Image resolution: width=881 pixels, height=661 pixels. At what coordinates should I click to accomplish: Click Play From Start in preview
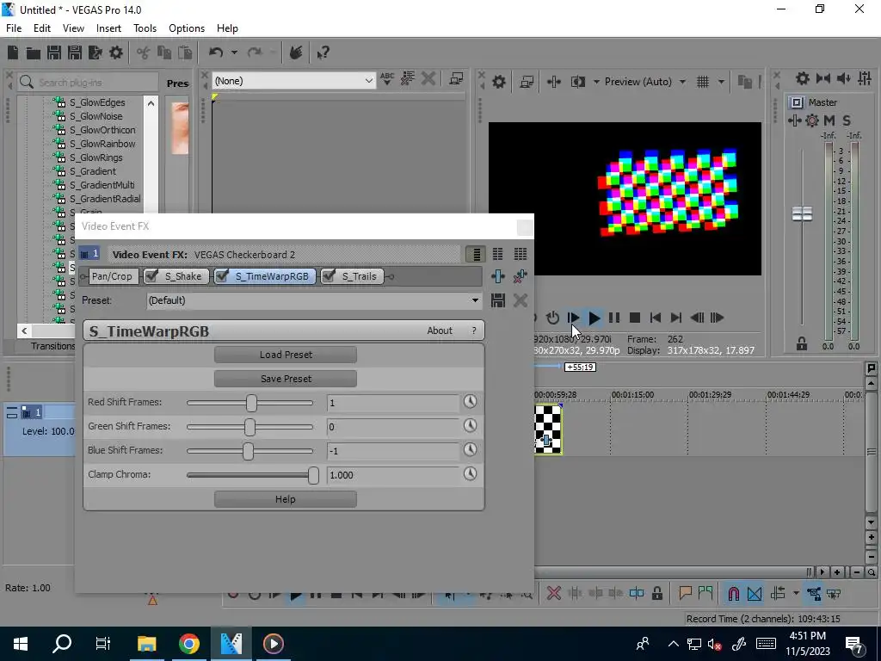point(573,318)
